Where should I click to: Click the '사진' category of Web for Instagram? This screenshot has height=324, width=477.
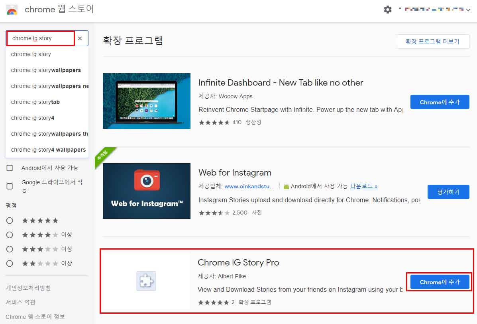point(257,213)
